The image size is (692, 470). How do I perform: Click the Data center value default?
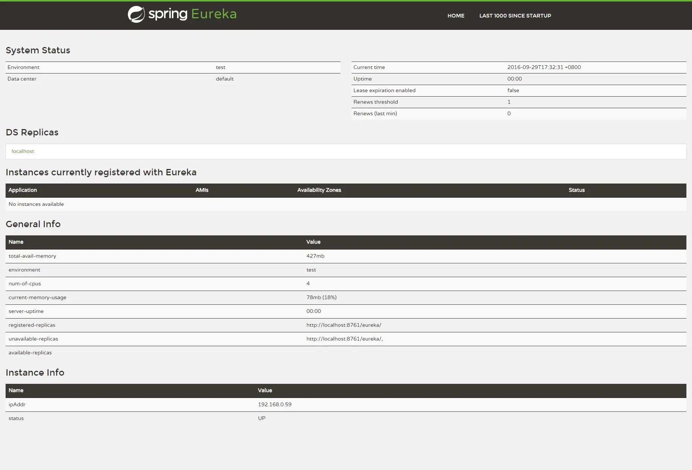pos(225,79)
